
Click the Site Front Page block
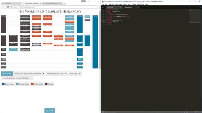pyautogui.click(x=4, y=50)
